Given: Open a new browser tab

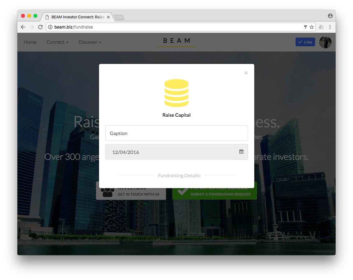Looking at the screenshot, I should tap(119, 17).
